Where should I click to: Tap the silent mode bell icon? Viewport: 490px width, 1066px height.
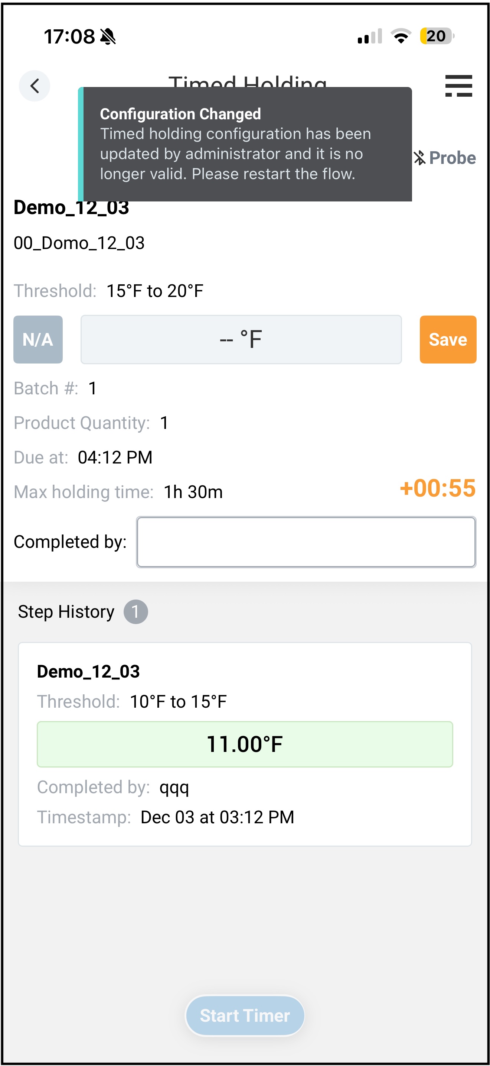[x=108, y=36]
